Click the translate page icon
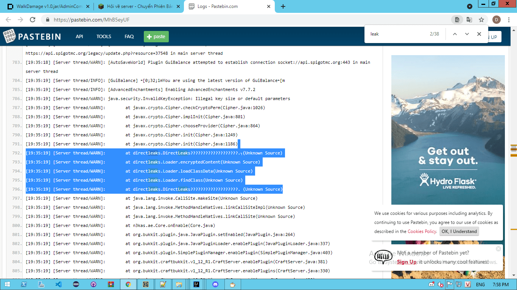This screenshot has height=290, width=517. [469, 20]
